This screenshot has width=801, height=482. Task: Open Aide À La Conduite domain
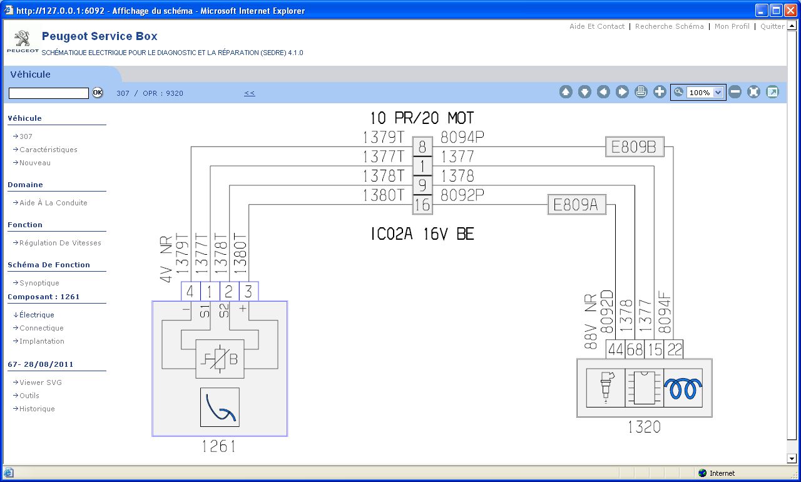[53, 203]
